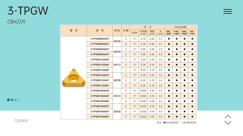This screenshot has height=136, width=243.
Task: Click the 3-TPGW110302F model cell
Action: coord(100,60)
